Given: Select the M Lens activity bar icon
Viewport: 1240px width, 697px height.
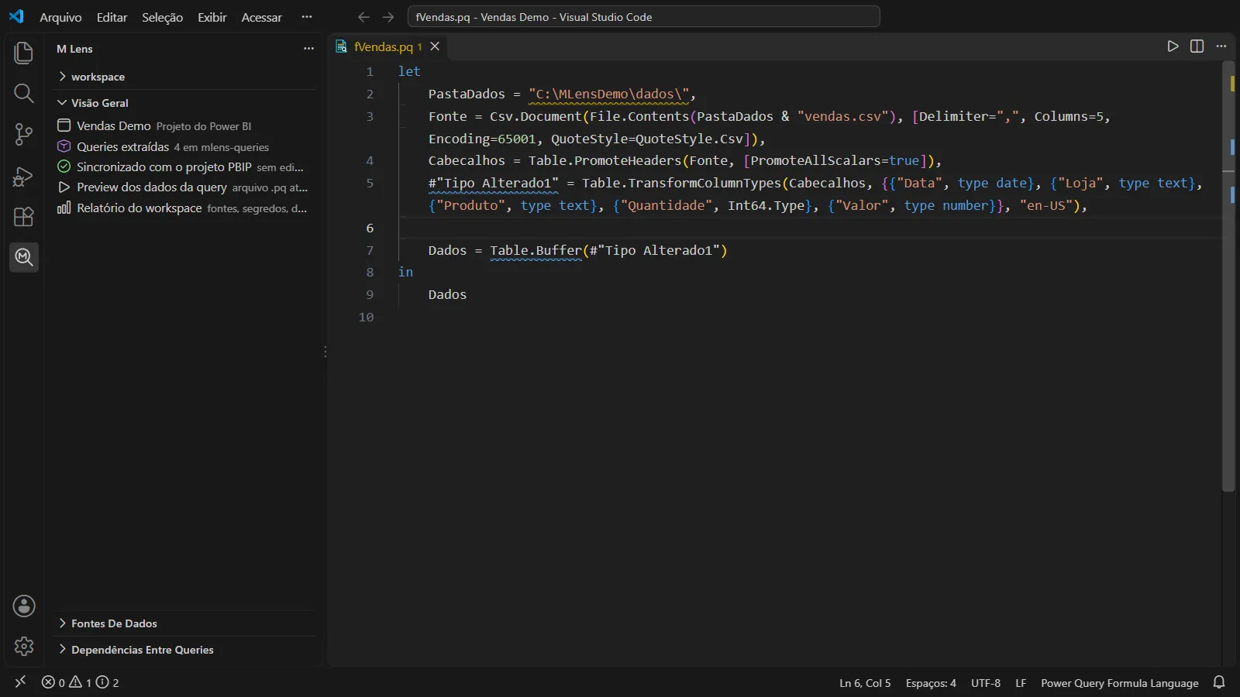Looking at the screenshot, I should click(x=24, y=256).
